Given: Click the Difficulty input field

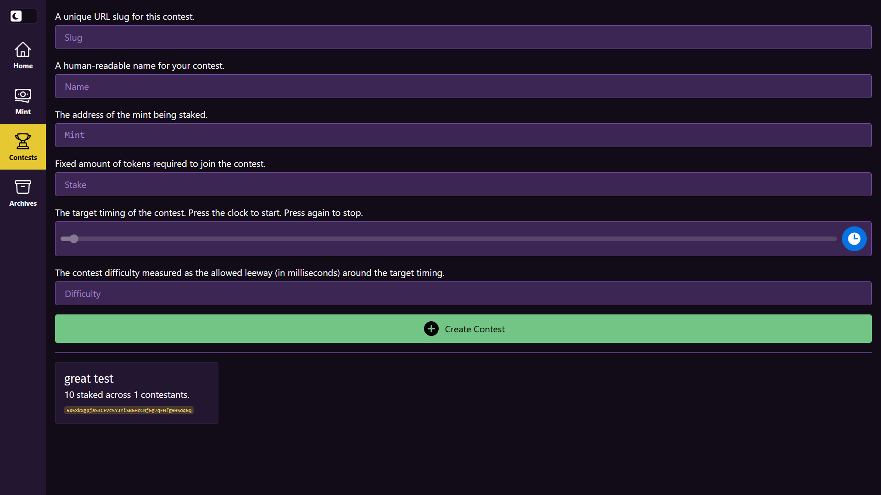Looking at the screenshot, I should 463,294.
